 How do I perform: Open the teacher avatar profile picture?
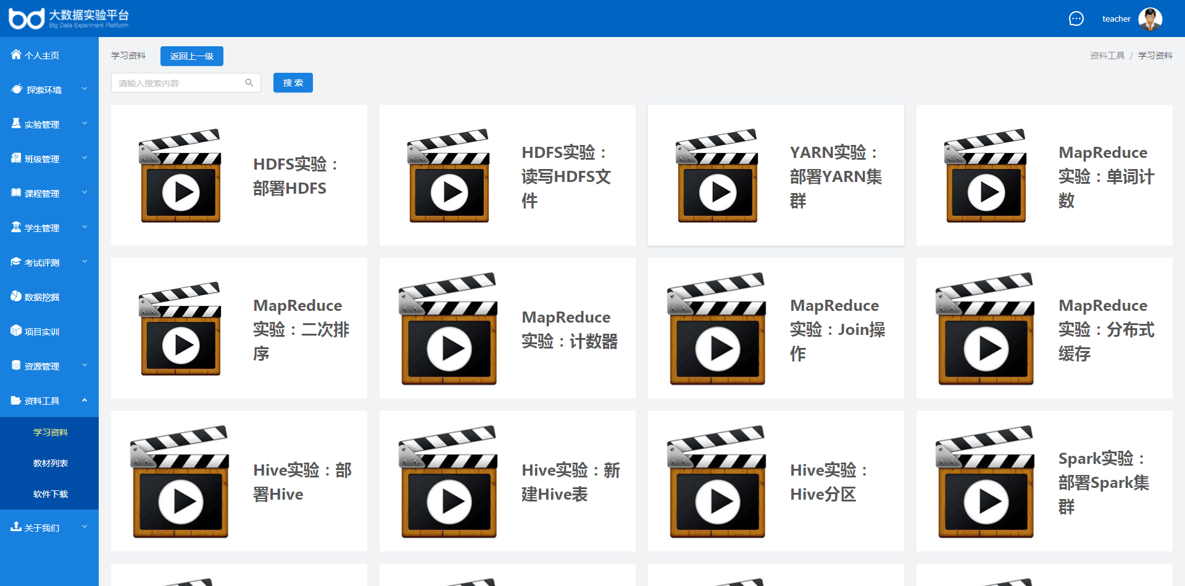click(x=1150, y=19)
